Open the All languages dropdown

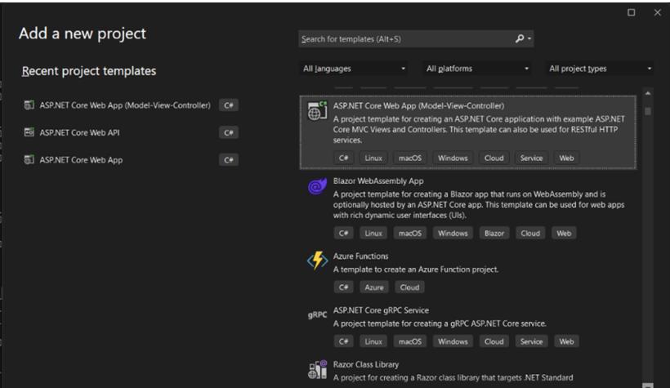coord(353,69)
